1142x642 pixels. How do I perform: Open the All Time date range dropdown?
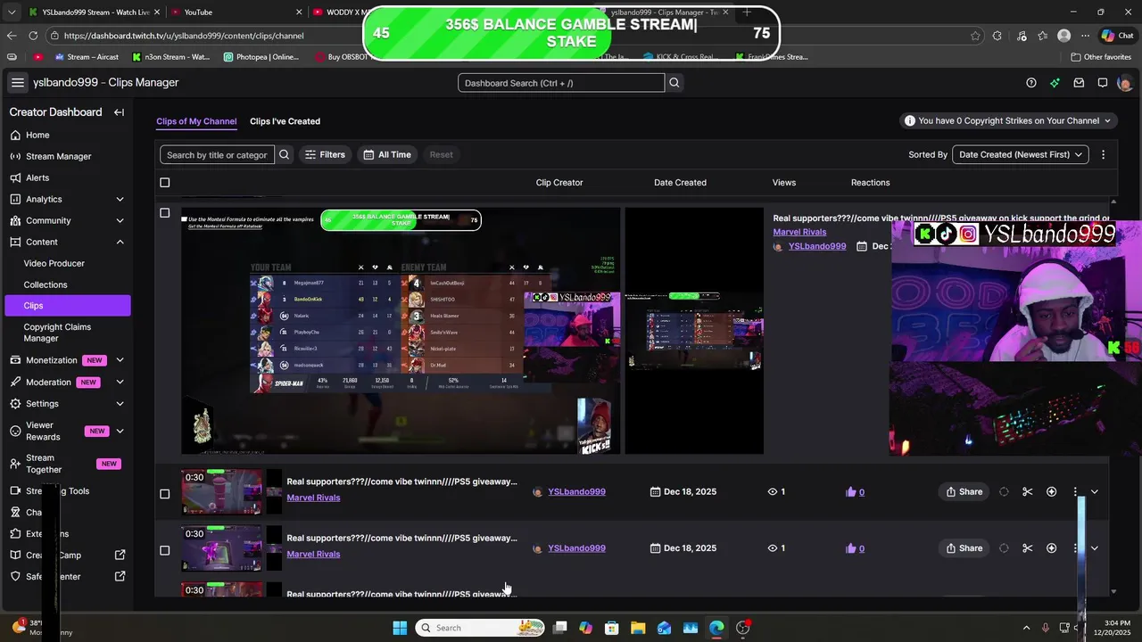[387, 154]
